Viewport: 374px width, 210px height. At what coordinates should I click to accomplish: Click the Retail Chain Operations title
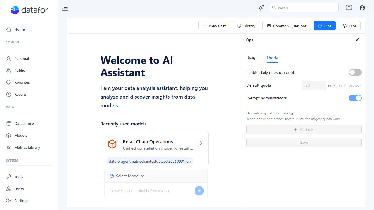(148, 141)
